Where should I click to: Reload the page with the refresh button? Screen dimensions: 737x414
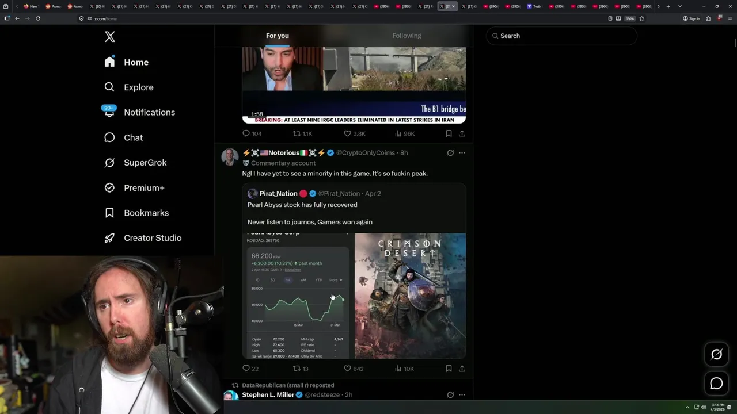38,18
